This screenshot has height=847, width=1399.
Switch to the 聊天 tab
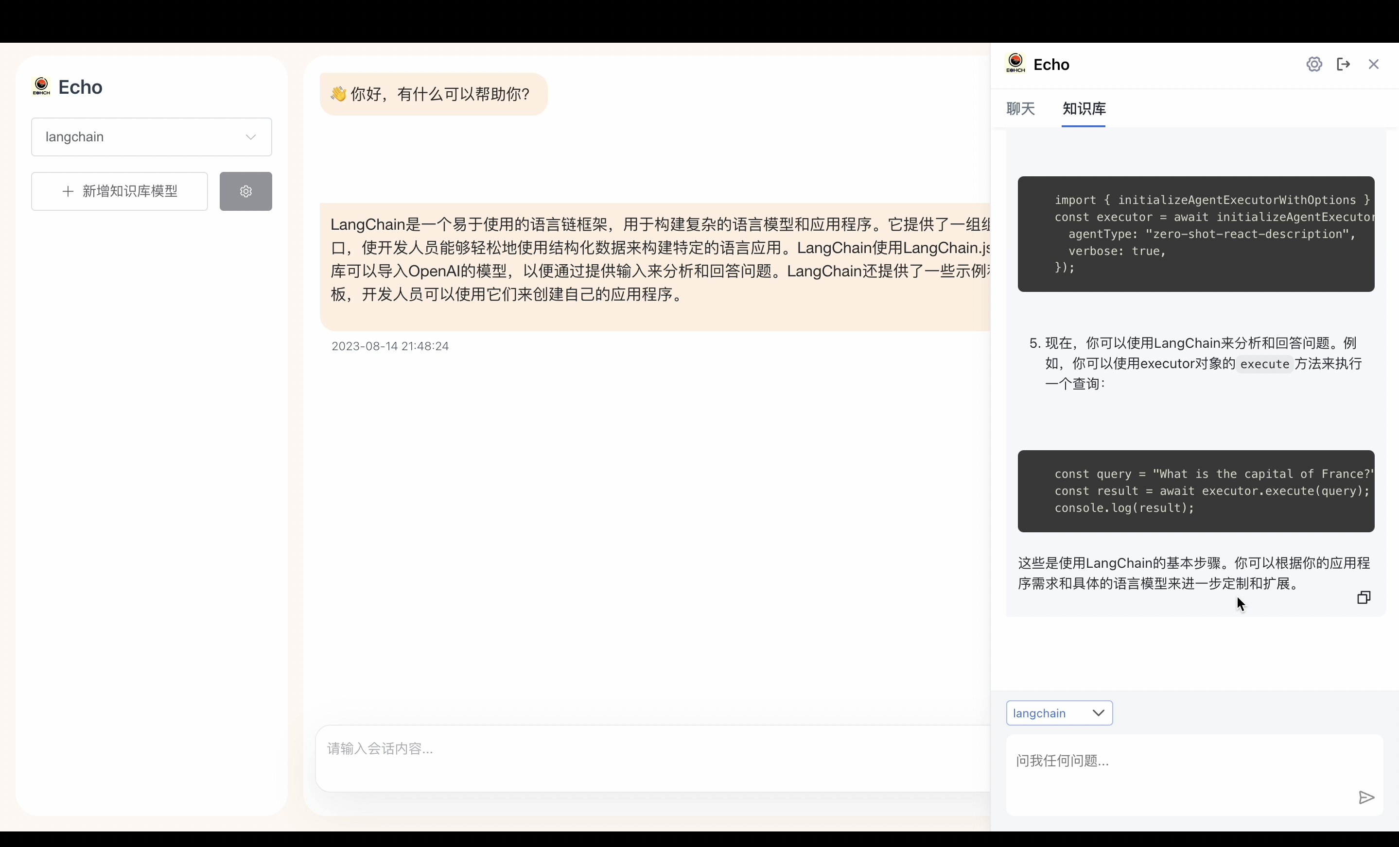click(1020, 108)
